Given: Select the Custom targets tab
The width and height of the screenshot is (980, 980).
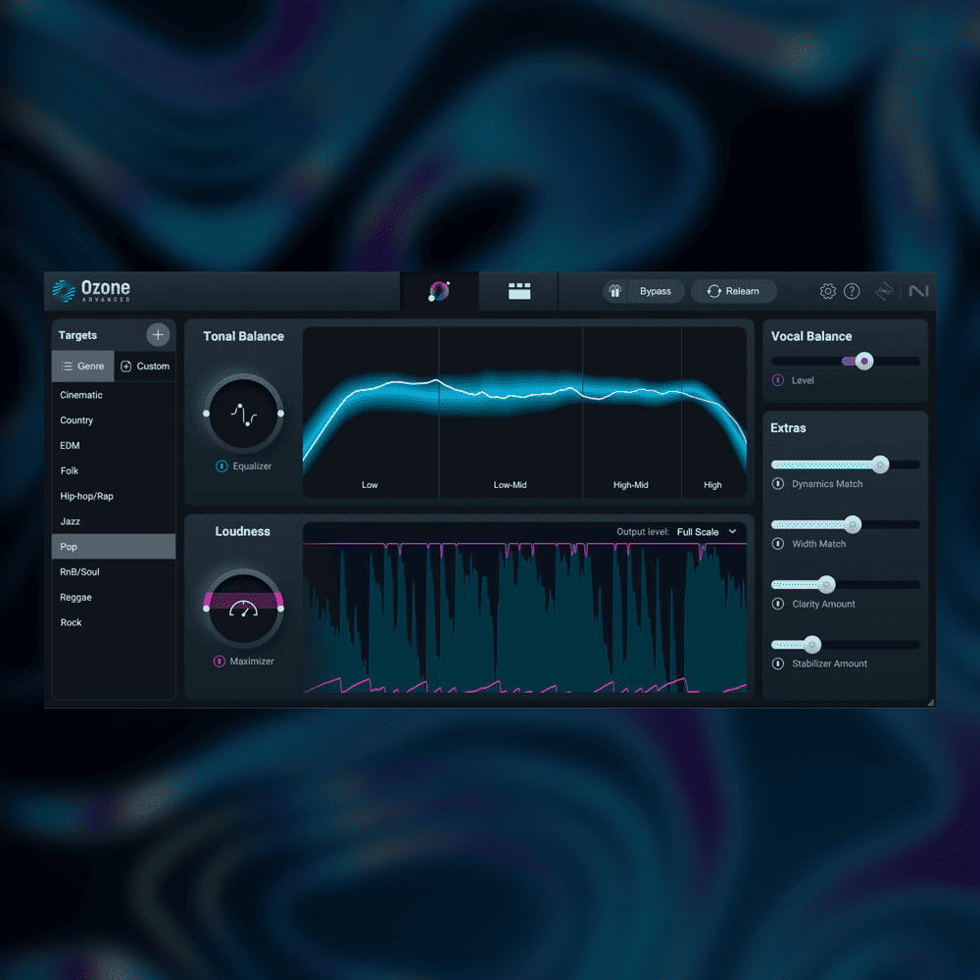Looking at the screenshot, I should click(x=145, y=367).
